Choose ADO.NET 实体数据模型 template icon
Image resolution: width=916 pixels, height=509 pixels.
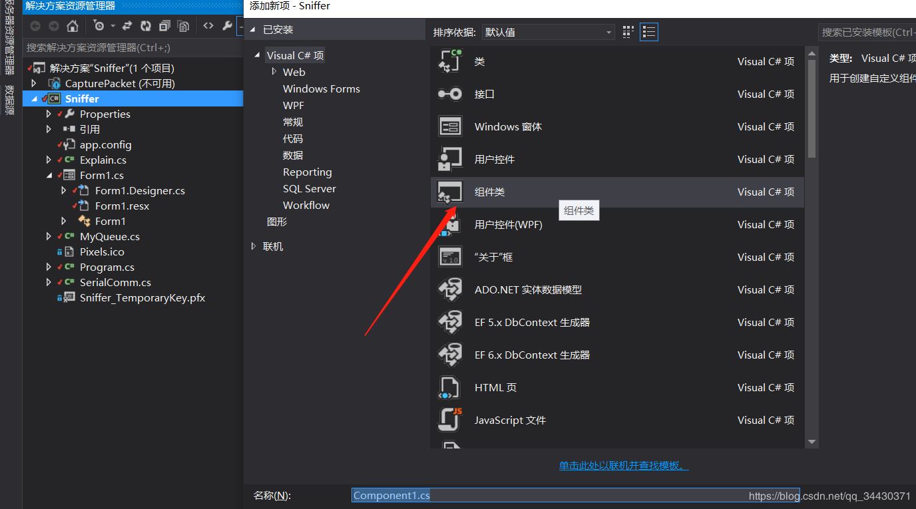tap(450, 289)
